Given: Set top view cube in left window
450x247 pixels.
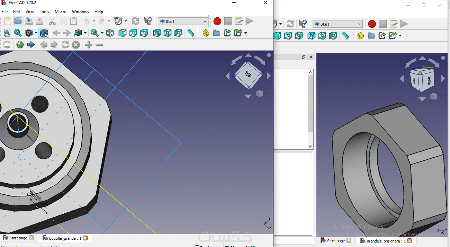Looking at the screenshot, I should pos(133,33).
